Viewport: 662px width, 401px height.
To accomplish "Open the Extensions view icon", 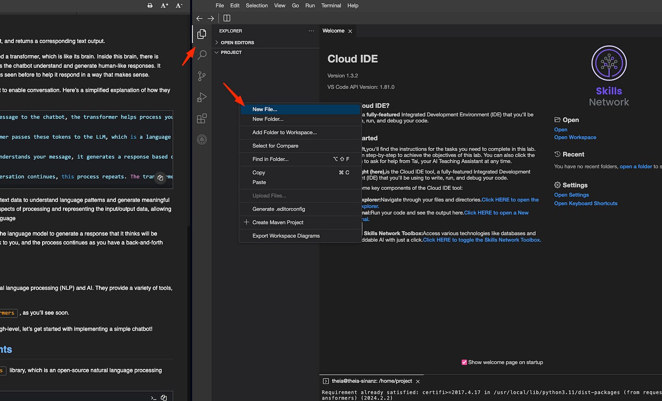I will click(202, 118).
